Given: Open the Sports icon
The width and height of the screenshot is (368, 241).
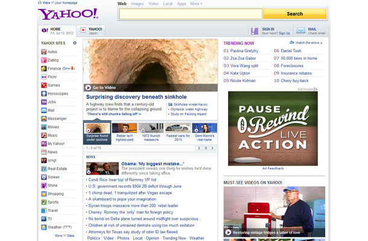Looking at the screenshot, I should tap(44, 202).
